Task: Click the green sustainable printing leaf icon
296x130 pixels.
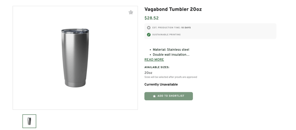Action: 149,35
